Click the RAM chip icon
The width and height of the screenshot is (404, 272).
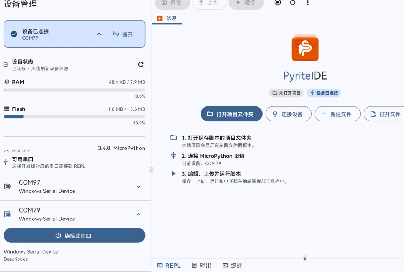point(7,82)
